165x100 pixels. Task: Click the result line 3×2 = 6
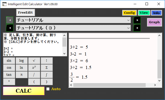pos(79,61)
